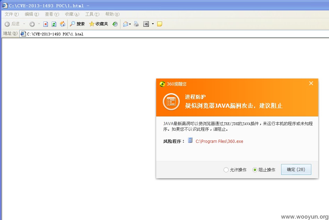Open the File (文件) menu
Image resolution: width=329 pixels, height=220 pixels.
[12, 14]
